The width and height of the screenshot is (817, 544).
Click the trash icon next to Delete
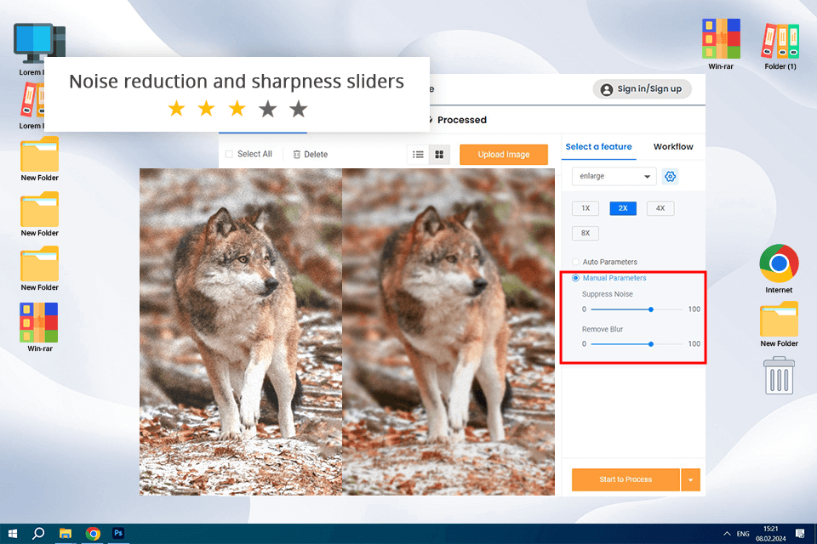coord(296,155)
